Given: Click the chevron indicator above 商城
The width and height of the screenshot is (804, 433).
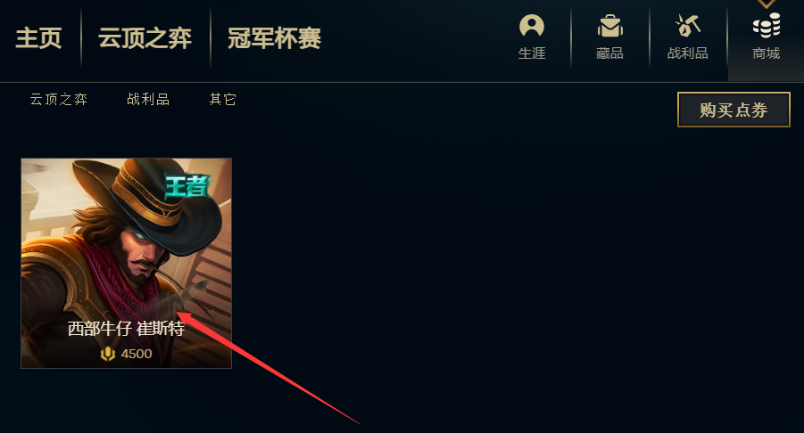Looking at the screenshot, I should pyautogui.click(x=766, y=4).
